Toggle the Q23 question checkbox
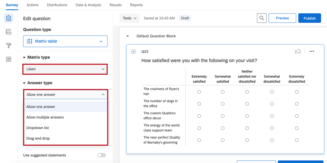Image resolution: width=327 pixels, height=163 pixels. 133,51
